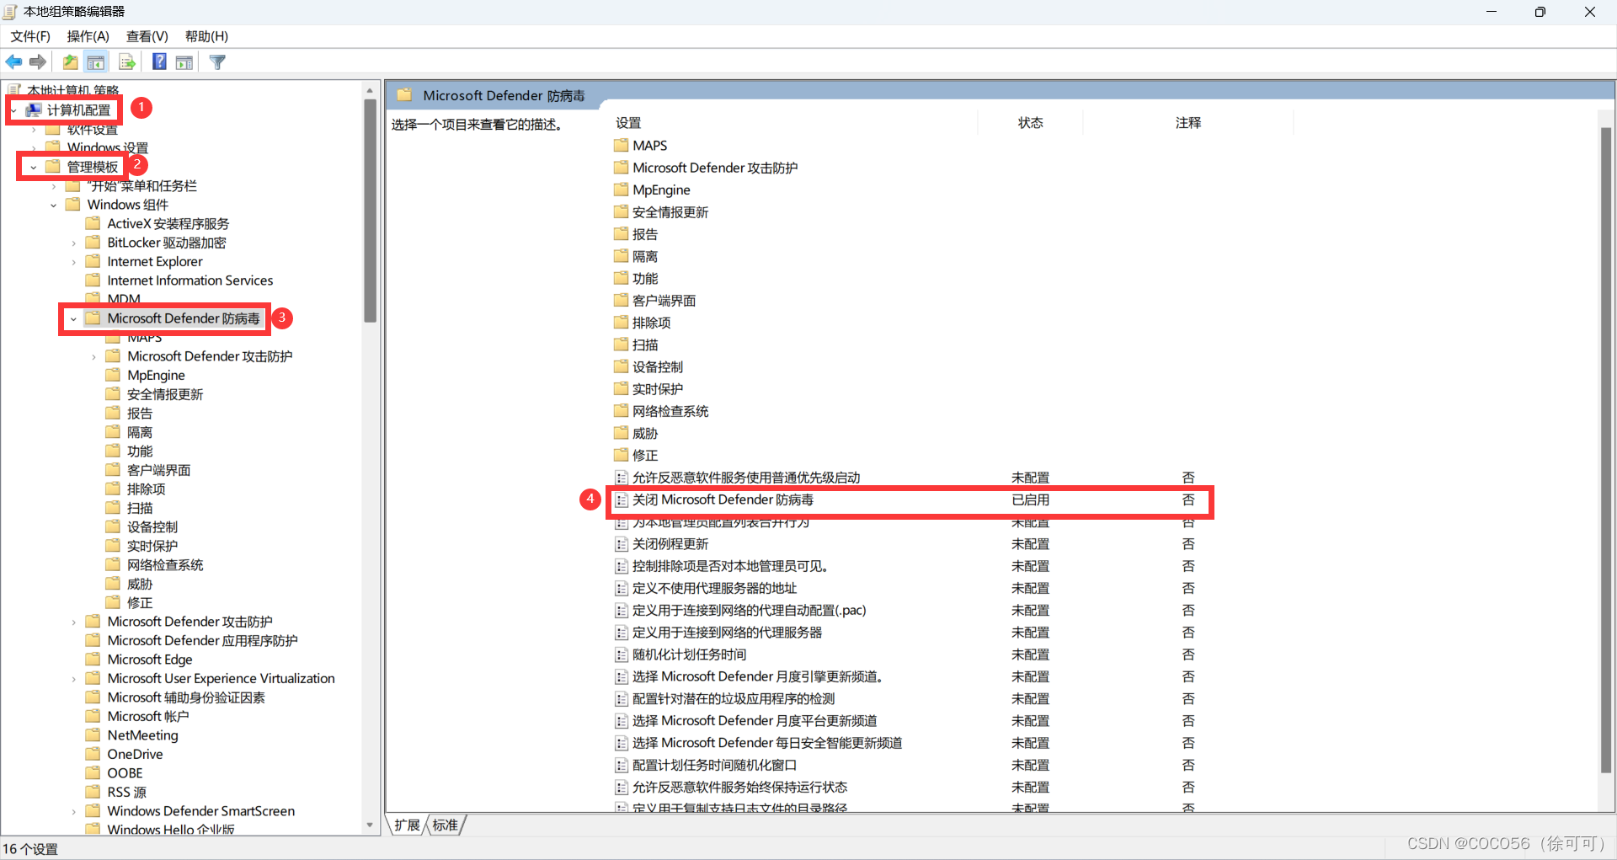The height and width of the screenshot is (860, 1617).
Task: Click the Filter funnel toolbar icon
Action: [217, 61]
